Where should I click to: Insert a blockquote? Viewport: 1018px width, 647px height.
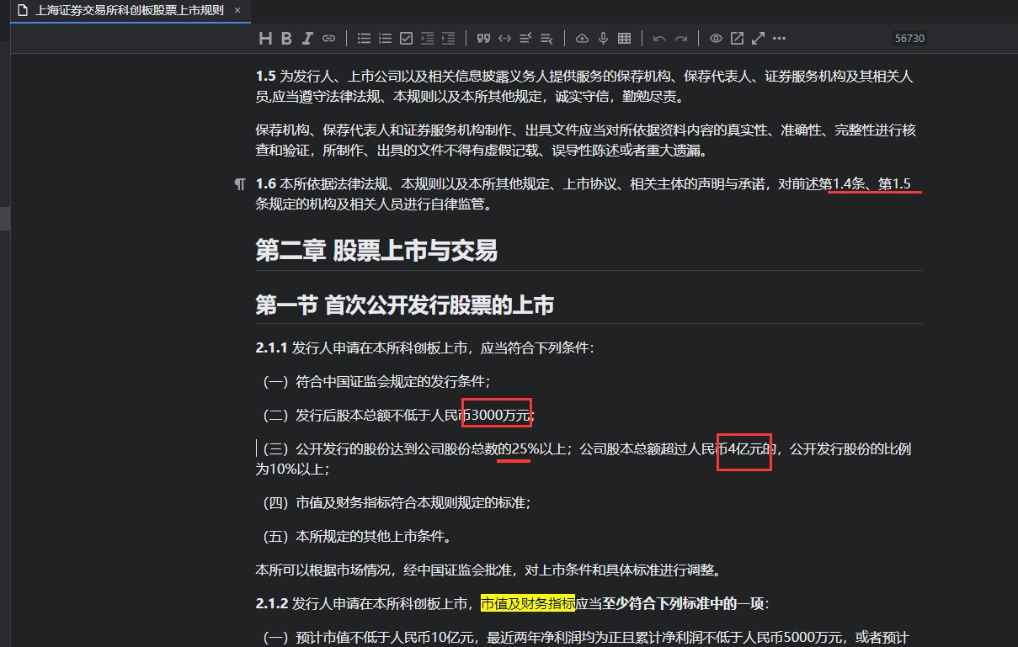click(483, 38)
